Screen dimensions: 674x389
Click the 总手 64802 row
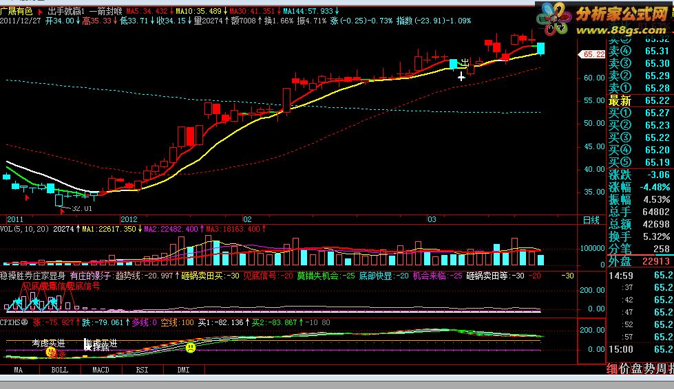(x=639, y=212)
